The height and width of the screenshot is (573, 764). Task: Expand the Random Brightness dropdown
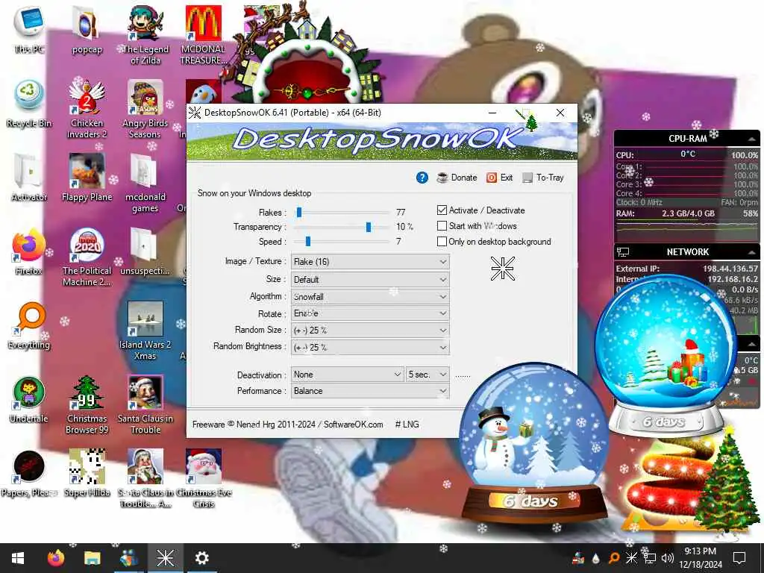(x=370, y=348)
